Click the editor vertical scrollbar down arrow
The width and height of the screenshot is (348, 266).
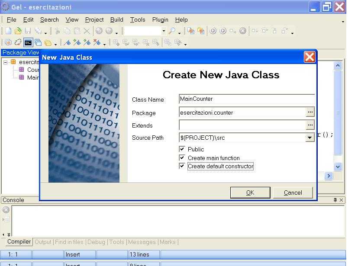tap(338, 167)
